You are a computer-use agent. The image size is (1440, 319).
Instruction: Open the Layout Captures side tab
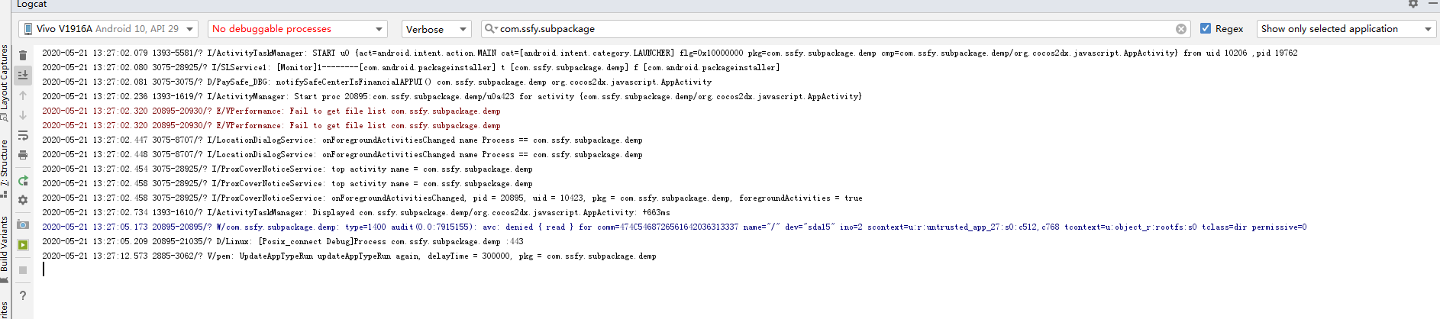pyautogui.click(x=5, y=80)
